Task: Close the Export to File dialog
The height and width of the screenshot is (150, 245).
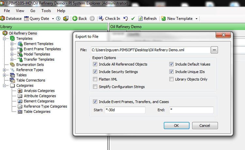Action: click(223, 35)
